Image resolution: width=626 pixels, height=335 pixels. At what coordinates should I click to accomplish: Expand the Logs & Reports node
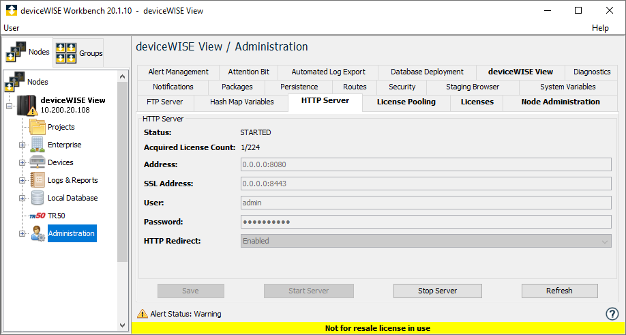click(23, 181)
